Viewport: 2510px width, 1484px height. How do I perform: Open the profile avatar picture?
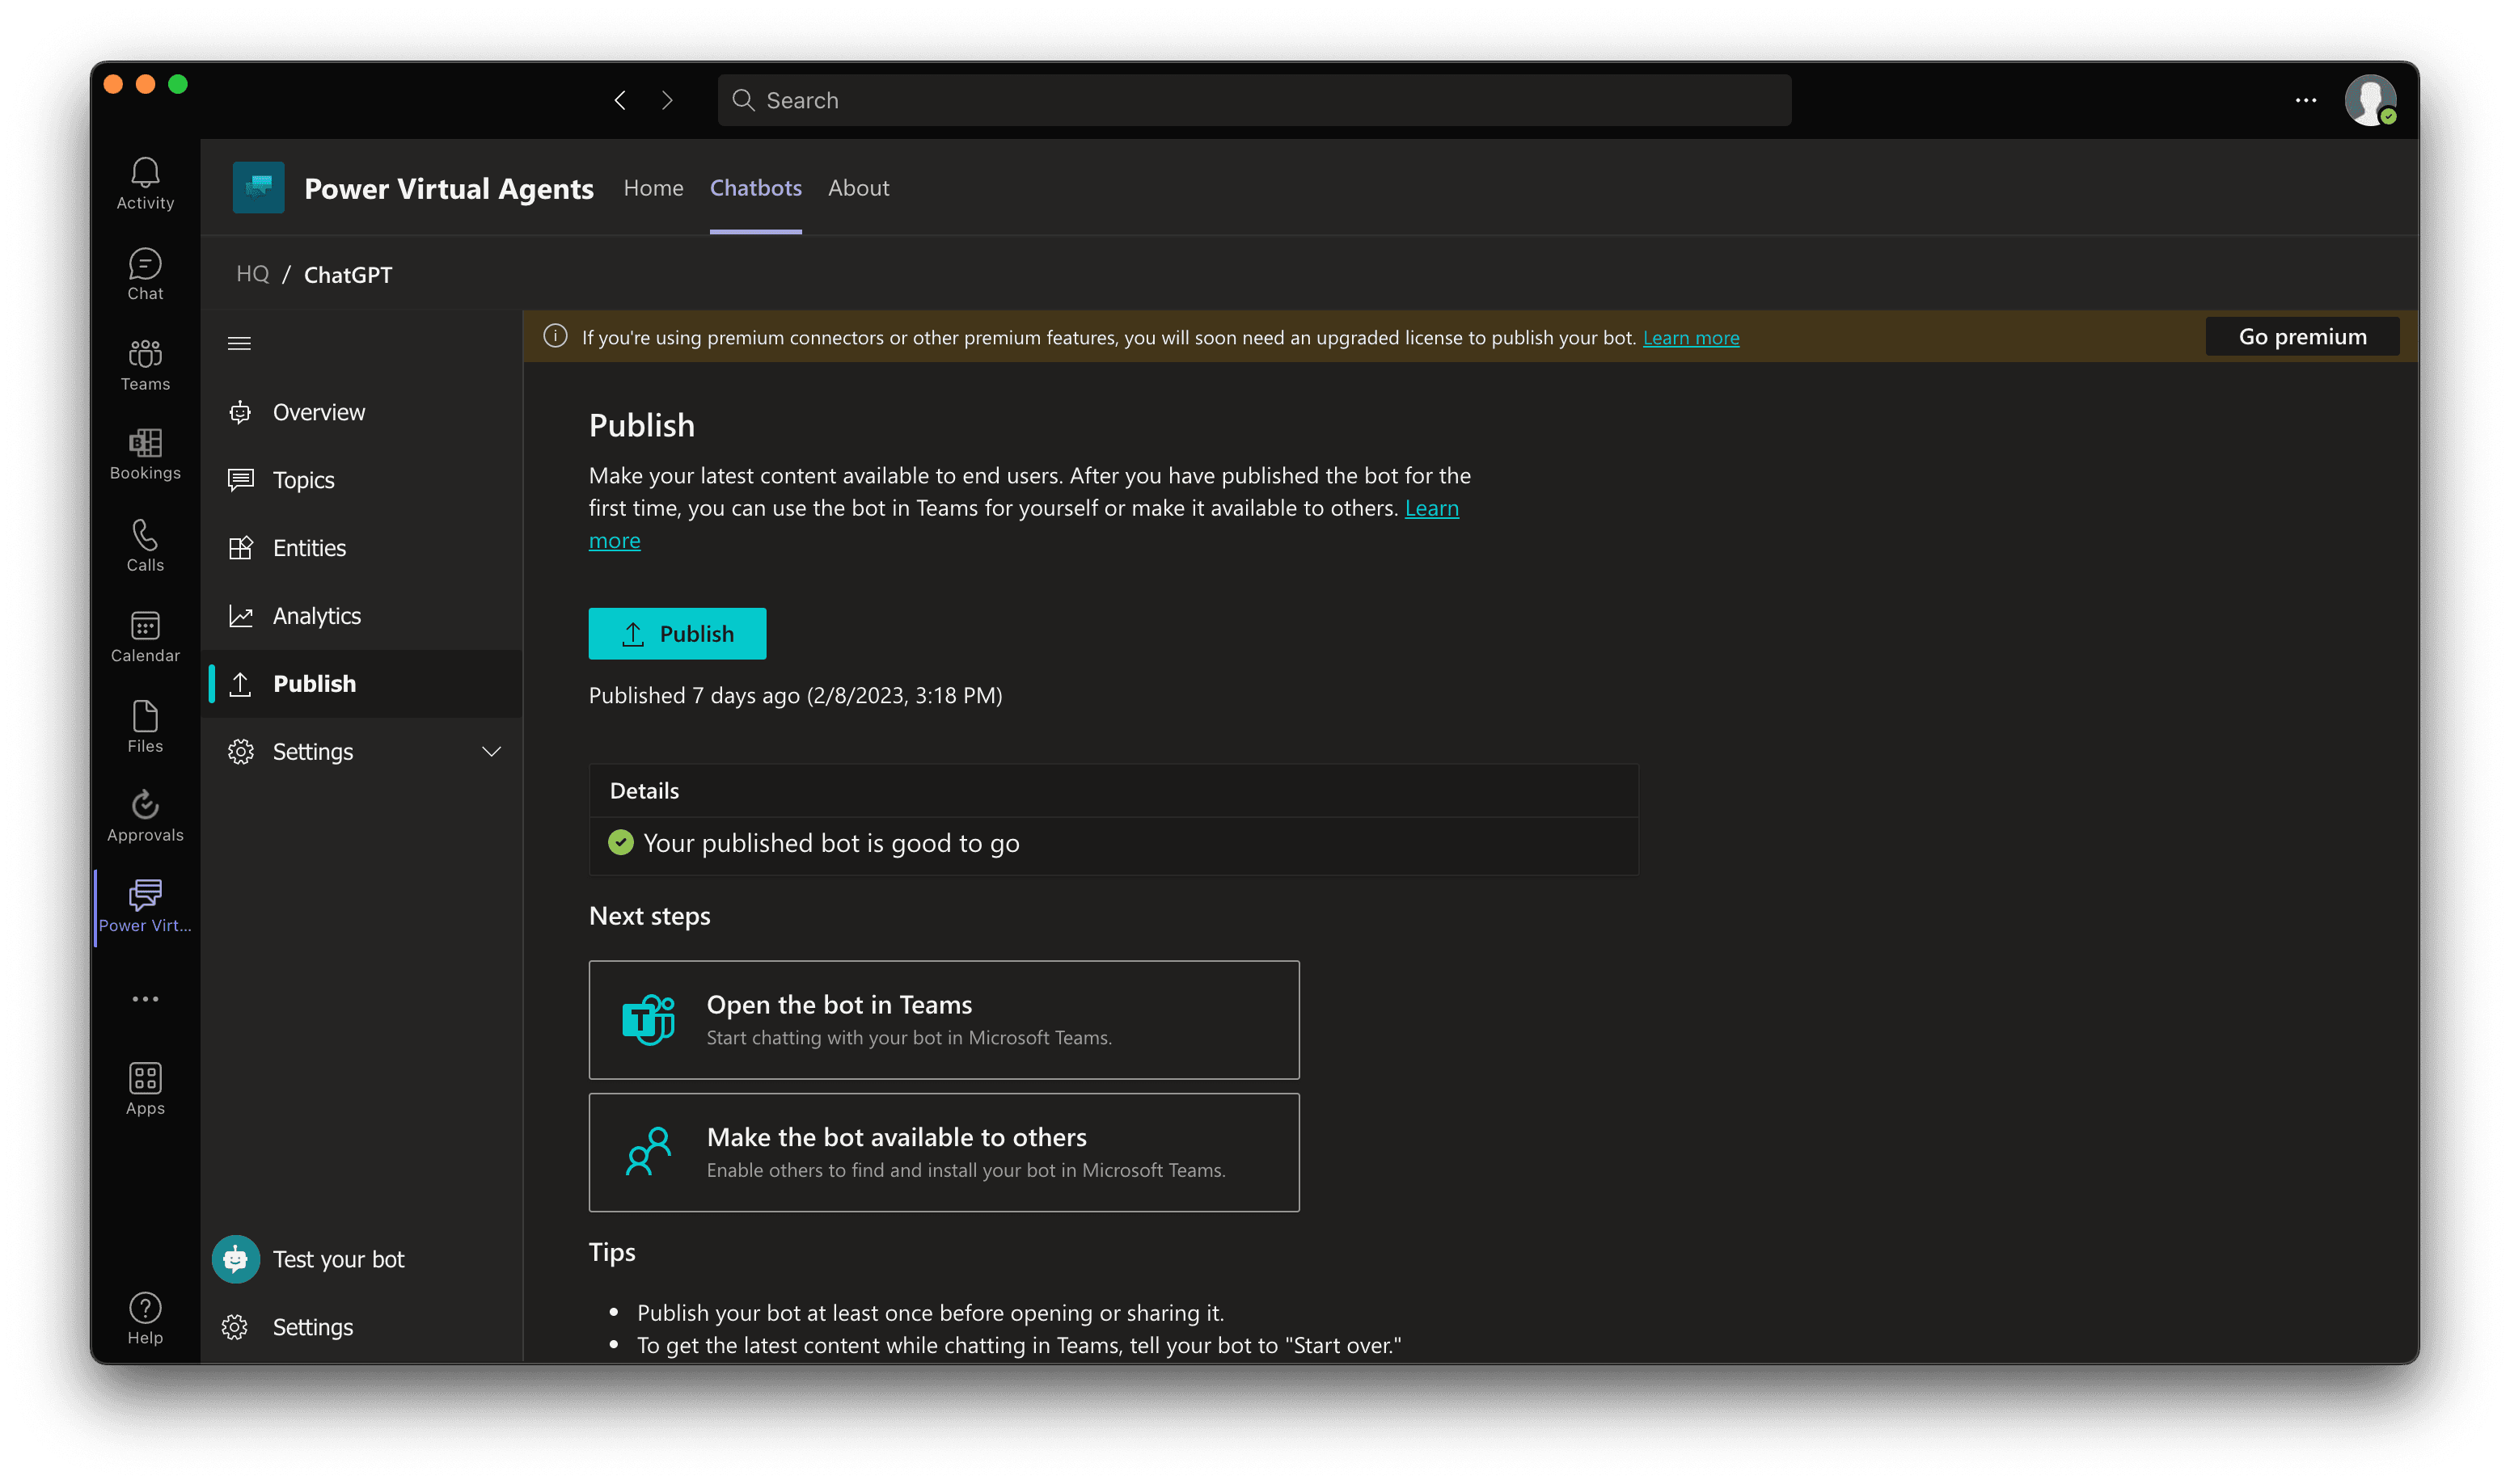tap(2369, 100)
